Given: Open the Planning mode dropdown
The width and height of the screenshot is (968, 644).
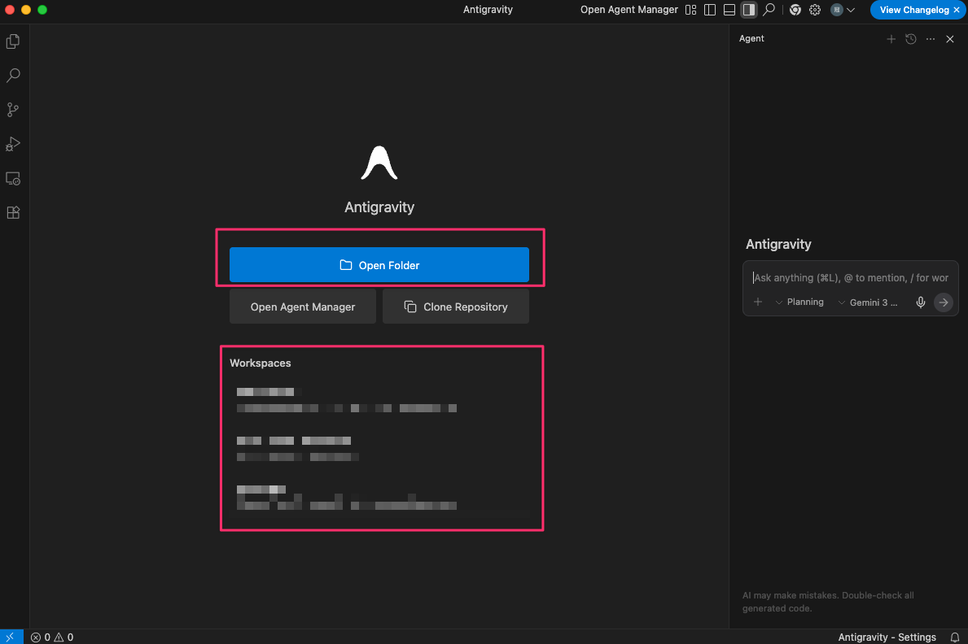Looking at the screenshot, I should pyautogui.click(x=799, y=302).
